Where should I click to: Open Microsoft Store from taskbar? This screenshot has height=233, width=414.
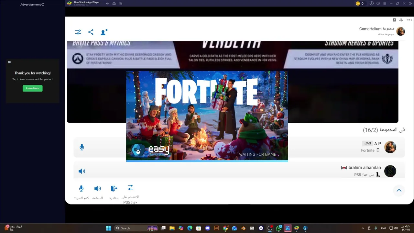pos(199,228)
